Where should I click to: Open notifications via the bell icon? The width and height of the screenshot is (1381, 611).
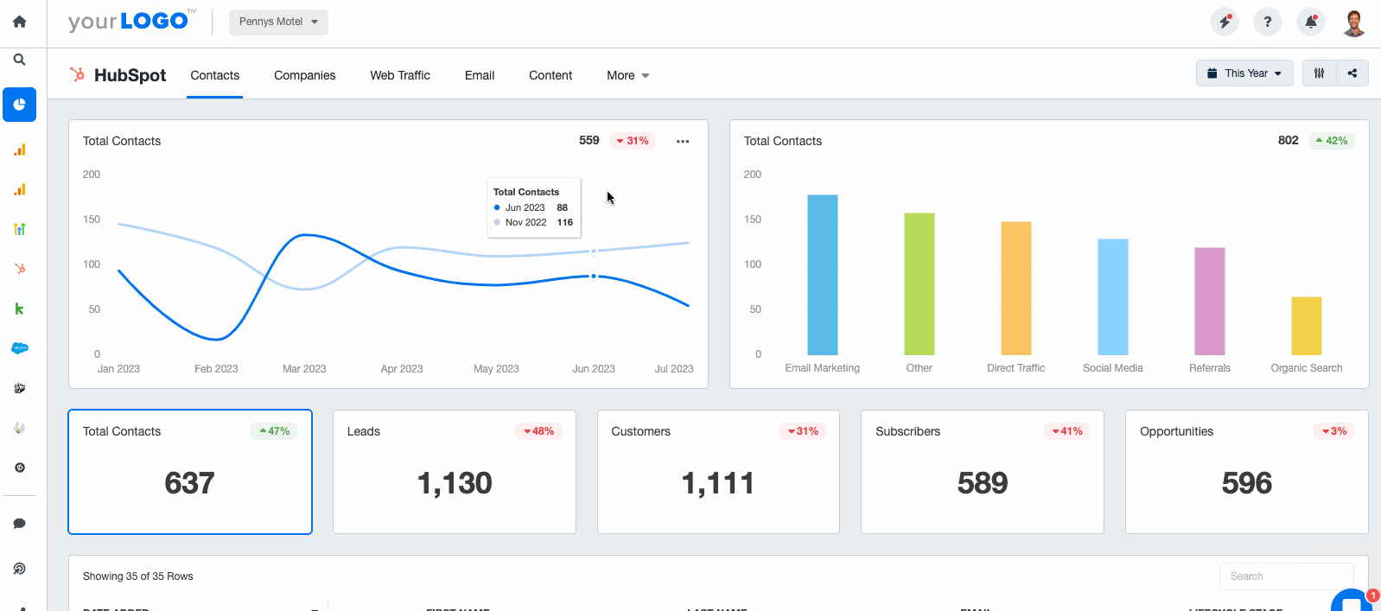pyautogui.click(x=1310, y=22)
